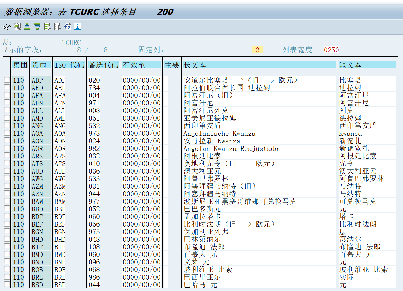Viewport: 403px width, 291px height.
Task: Click the Select all entries icon
Action: click(47, 27)
